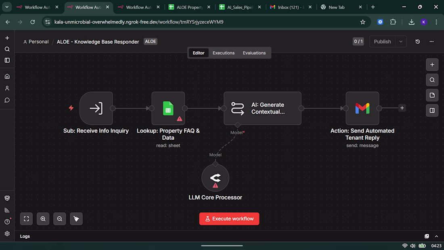Select the Sub: Receive Info Inquiry trigger node

pos(96,108)
